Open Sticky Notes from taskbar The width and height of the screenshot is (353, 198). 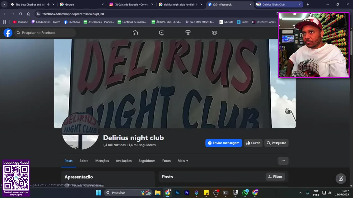point(206,193)
